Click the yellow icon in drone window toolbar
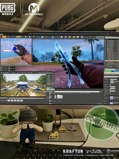The image size is (119, 159). (x=28, y=73)
